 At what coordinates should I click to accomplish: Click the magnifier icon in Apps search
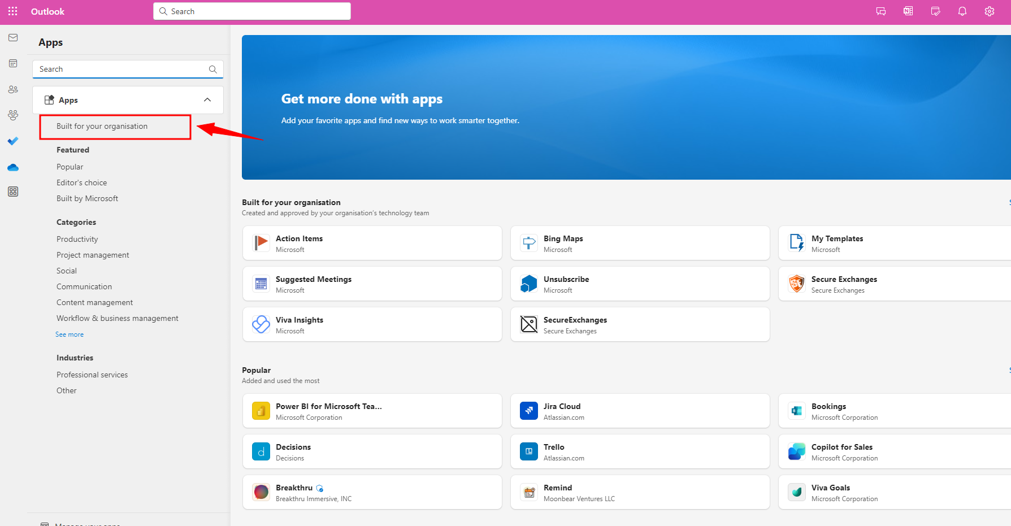(x=213, y=69)
